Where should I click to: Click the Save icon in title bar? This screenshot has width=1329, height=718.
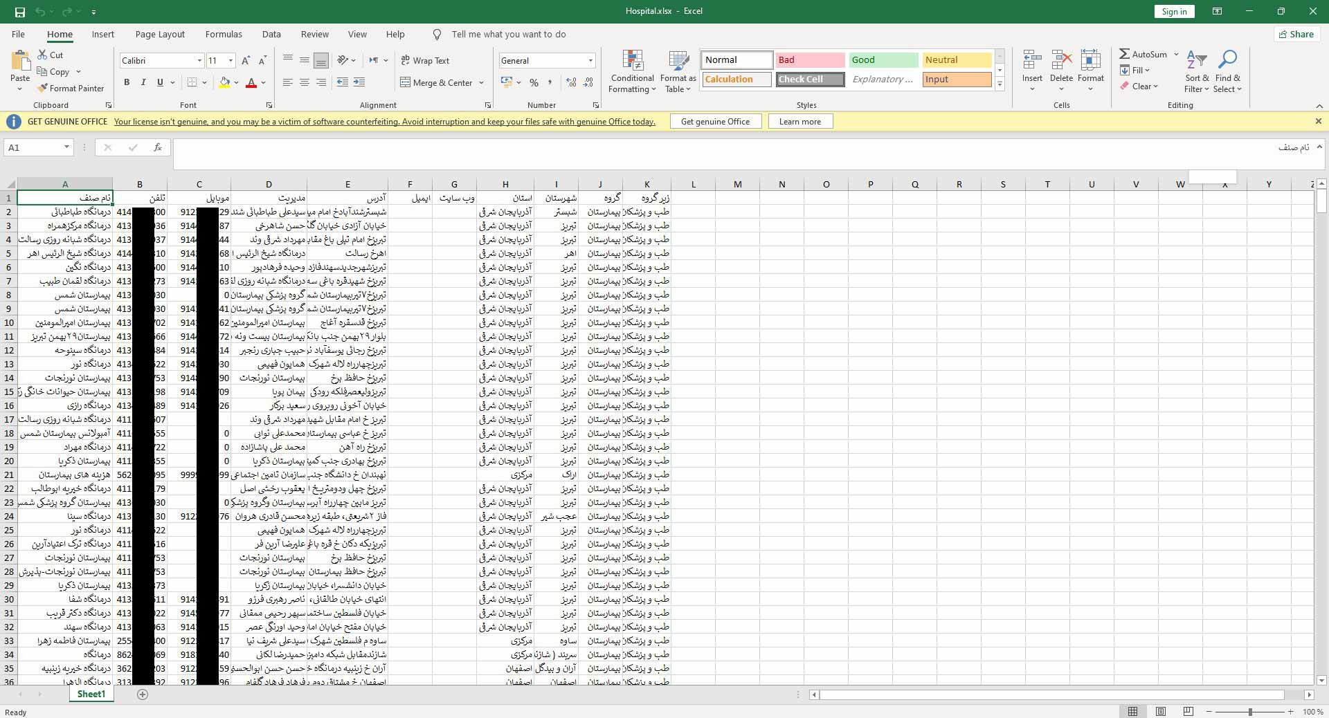click(x=19, y=12)
